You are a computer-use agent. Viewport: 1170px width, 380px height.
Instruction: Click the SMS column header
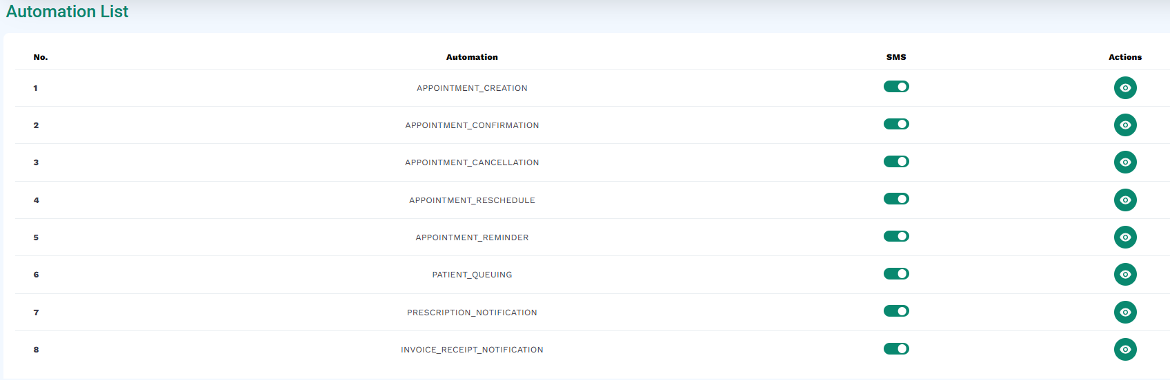tap(896, 57)
